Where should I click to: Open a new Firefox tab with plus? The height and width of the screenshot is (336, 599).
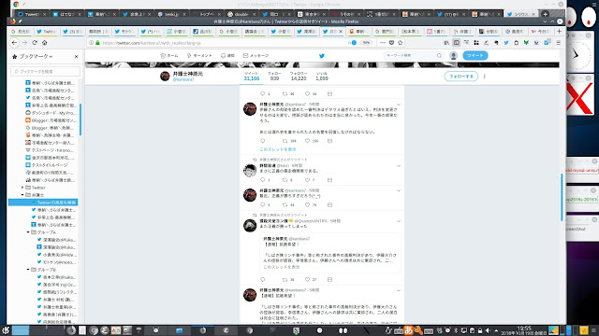click(560, 31)
